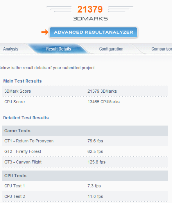Click the orange arrow icon
172x203 pixels.
click(x=45, y=32)
